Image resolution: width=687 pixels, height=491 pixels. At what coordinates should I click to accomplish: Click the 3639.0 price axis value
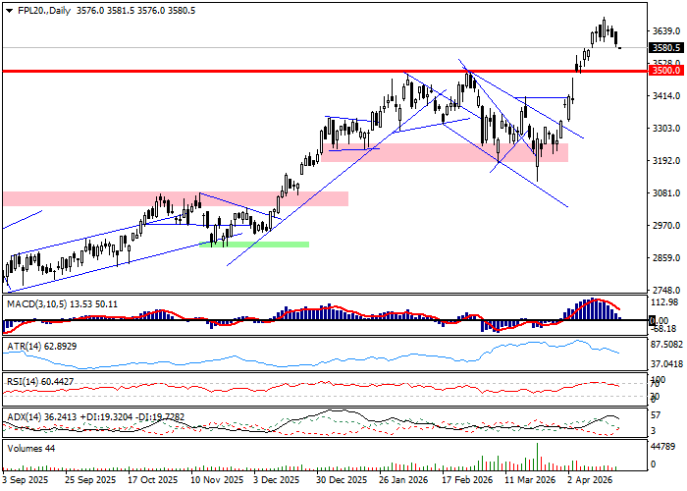(667, 31)
